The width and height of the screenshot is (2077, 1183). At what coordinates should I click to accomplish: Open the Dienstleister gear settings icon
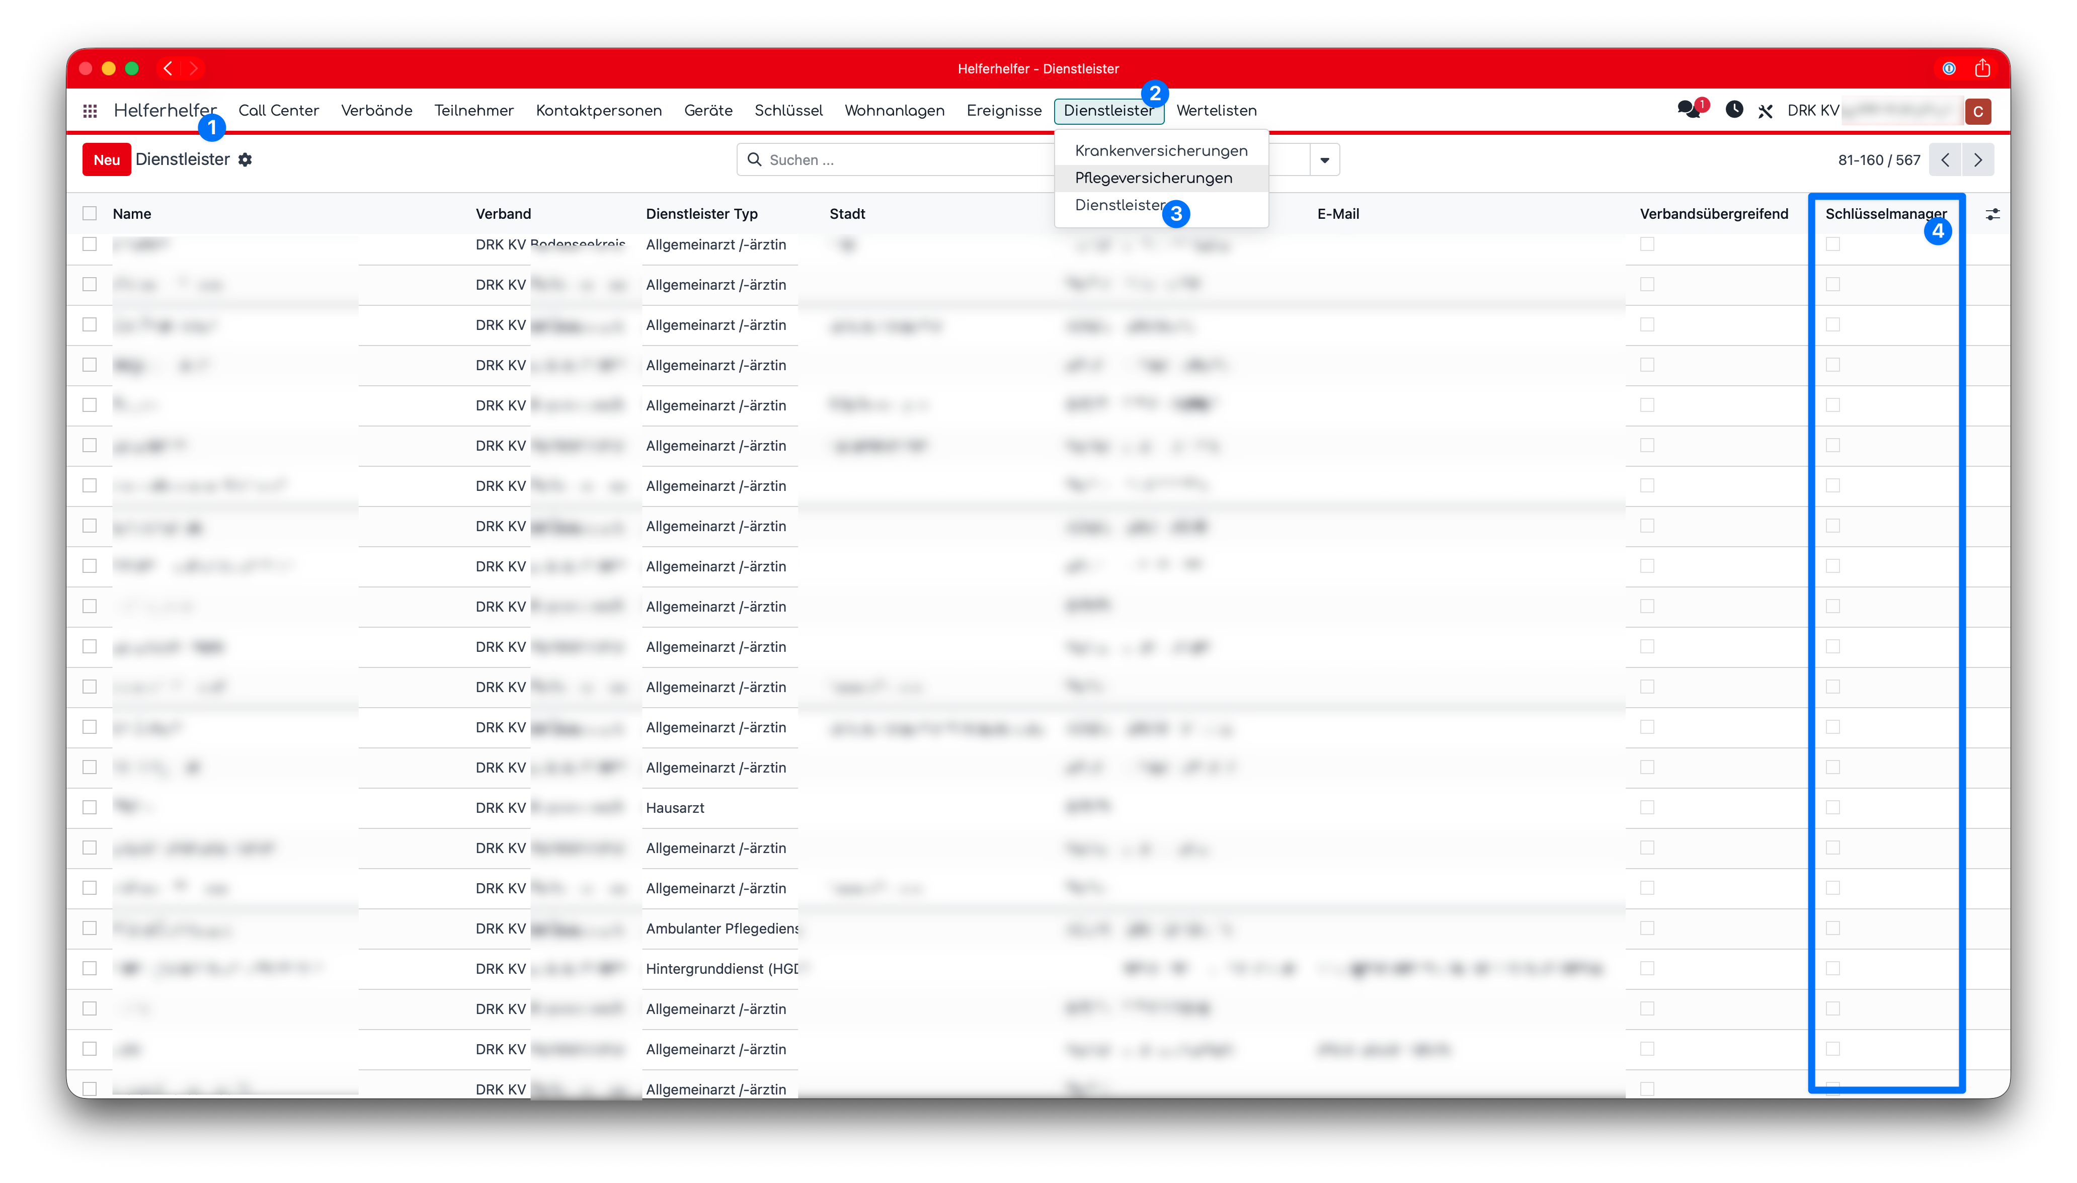[246, 160]
